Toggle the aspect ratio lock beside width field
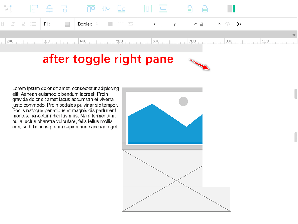This screenshot has width=298, height=224. [201, 24]
